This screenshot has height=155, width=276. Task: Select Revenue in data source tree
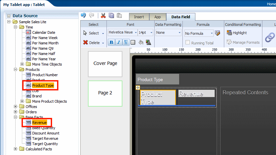(39, 123)
